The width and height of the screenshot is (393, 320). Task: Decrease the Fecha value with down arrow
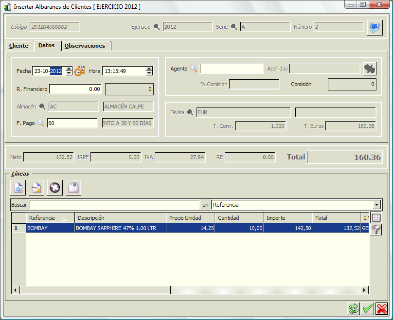(69, 73)
